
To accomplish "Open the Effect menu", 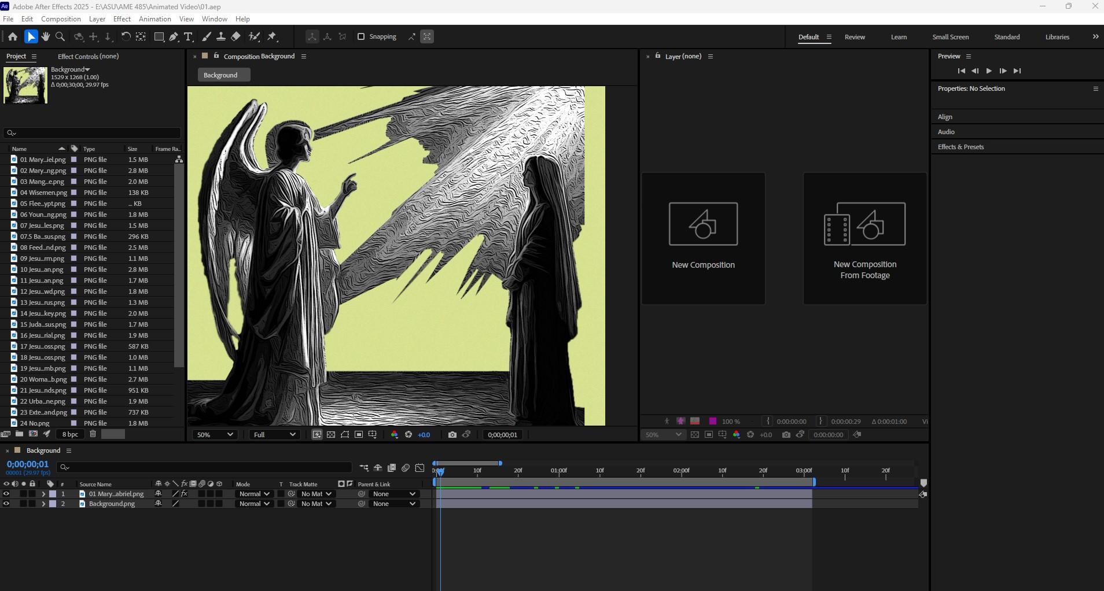I will (122, 19).
